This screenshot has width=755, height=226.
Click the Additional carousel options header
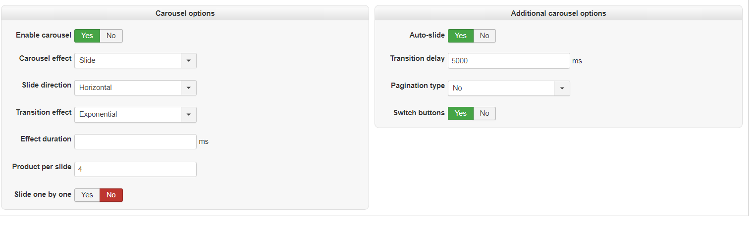(x=558, y=13)
